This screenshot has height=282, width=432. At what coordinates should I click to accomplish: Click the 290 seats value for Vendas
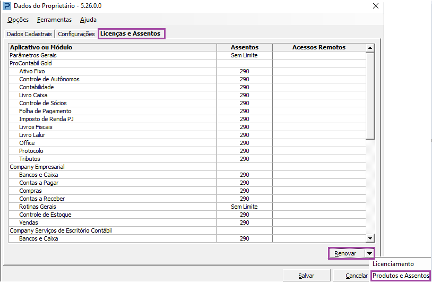tap(244, 223)
